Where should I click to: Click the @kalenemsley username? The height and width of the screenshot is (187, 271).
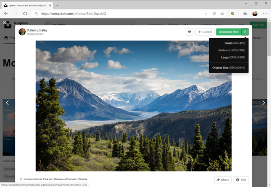36,34
